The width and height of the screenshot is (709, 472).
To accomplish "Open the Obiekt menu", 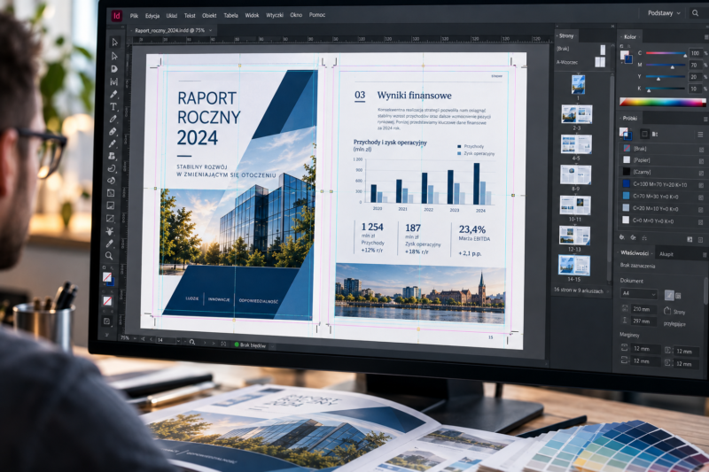I will click(209, 15).
